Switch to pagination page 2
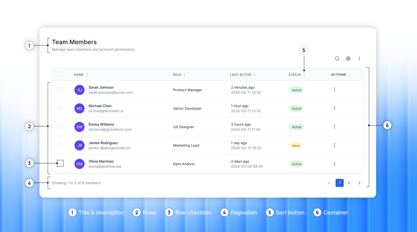Screen dimensions: 417x232 [x=349, y=183]
